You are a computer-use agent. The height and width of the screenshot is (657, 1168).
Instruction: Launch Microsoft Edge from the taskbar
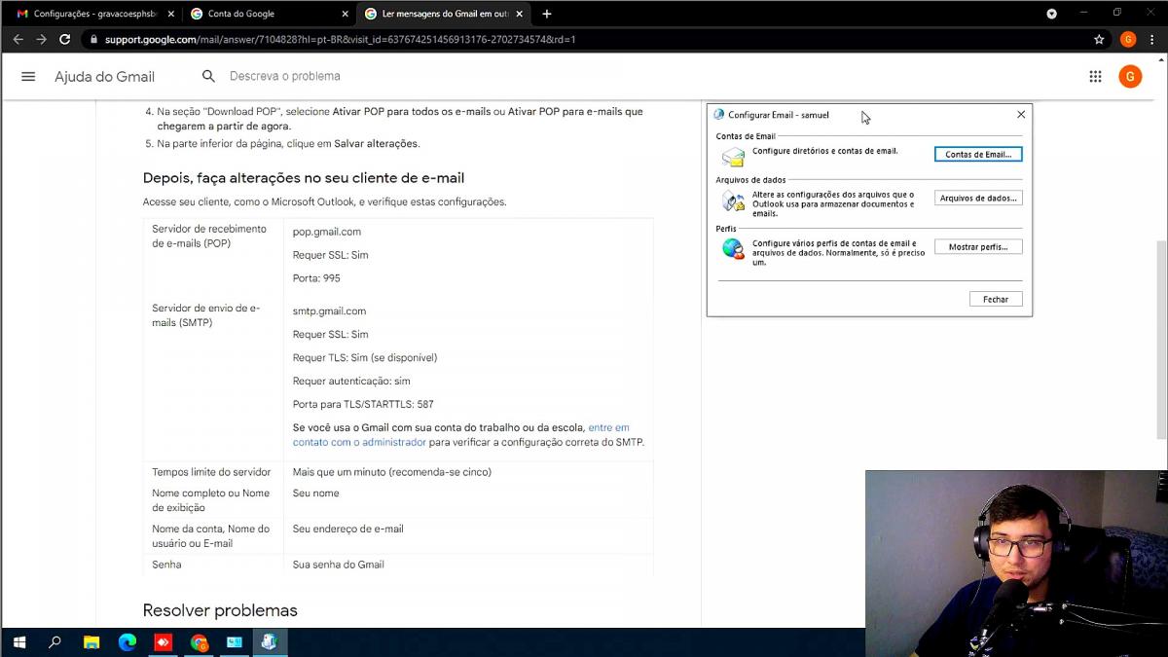coord(127,642)
